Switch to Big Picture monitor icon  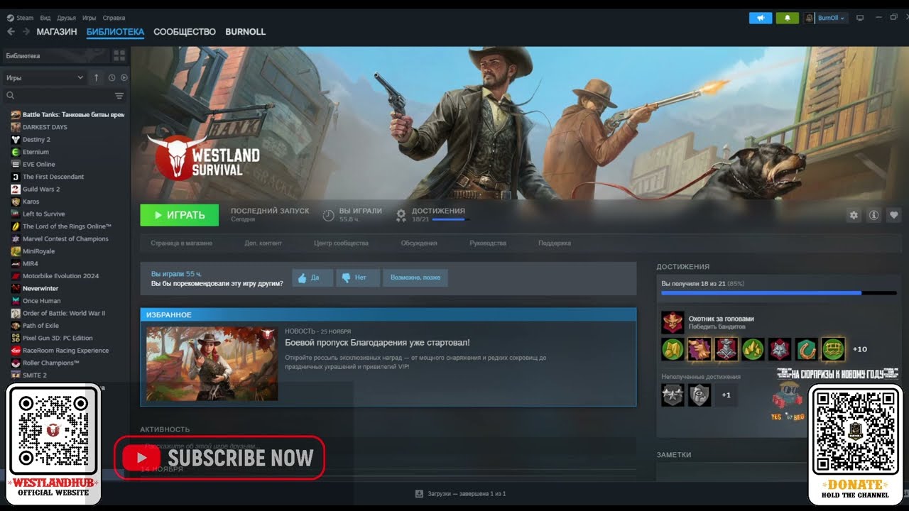coord(860,18)
